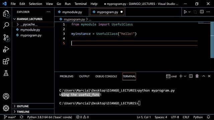Open the Run menu
The image size is (214, 120).
point(68,4)
